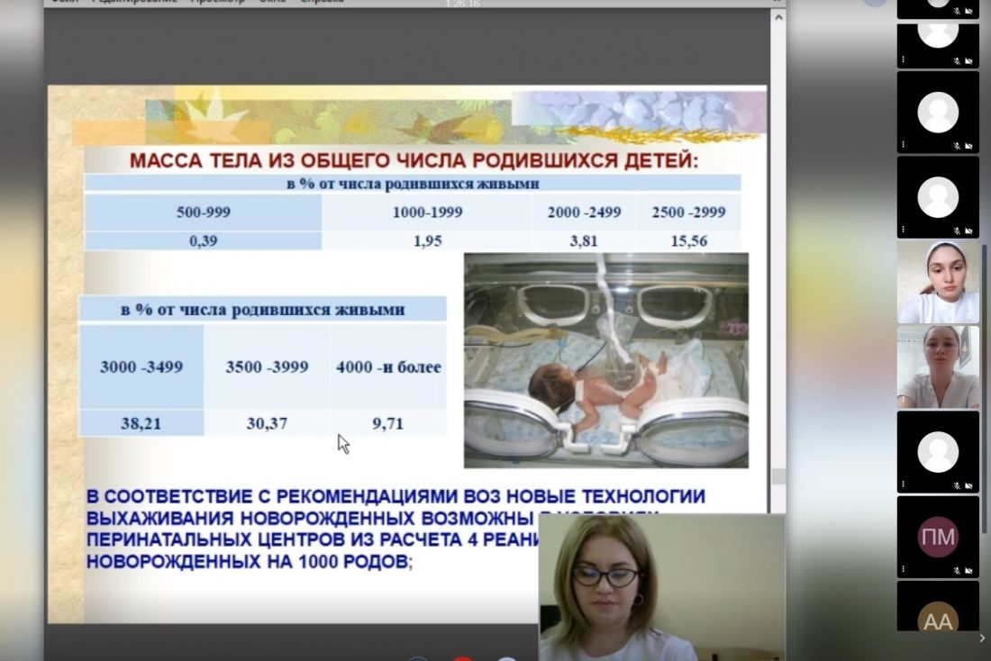991x661 pixels.
Task: Click the '500-999' table cell
Action: point(203,213)
